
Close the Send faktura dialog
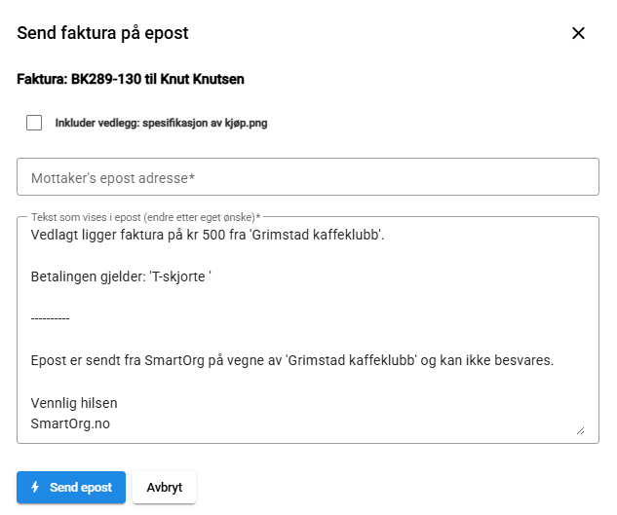tap(578, 33)
